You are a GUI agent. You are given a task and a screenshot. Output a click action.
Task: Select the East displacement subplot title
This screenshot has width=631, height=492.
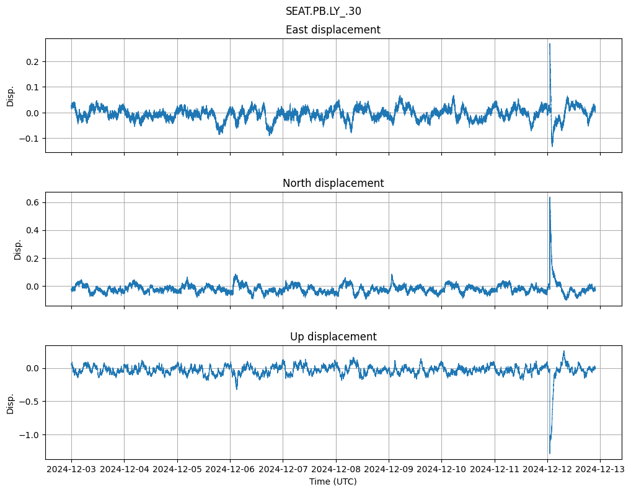click(333, 30)
